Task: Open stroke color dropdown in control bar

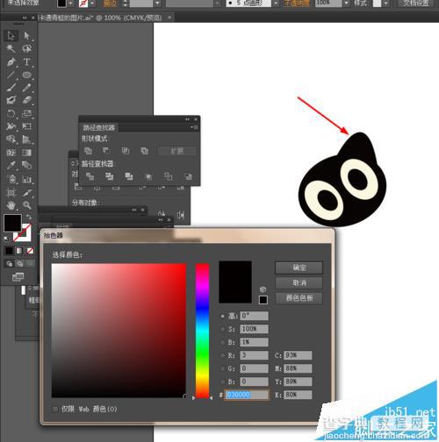Action: tap(92, 4)
